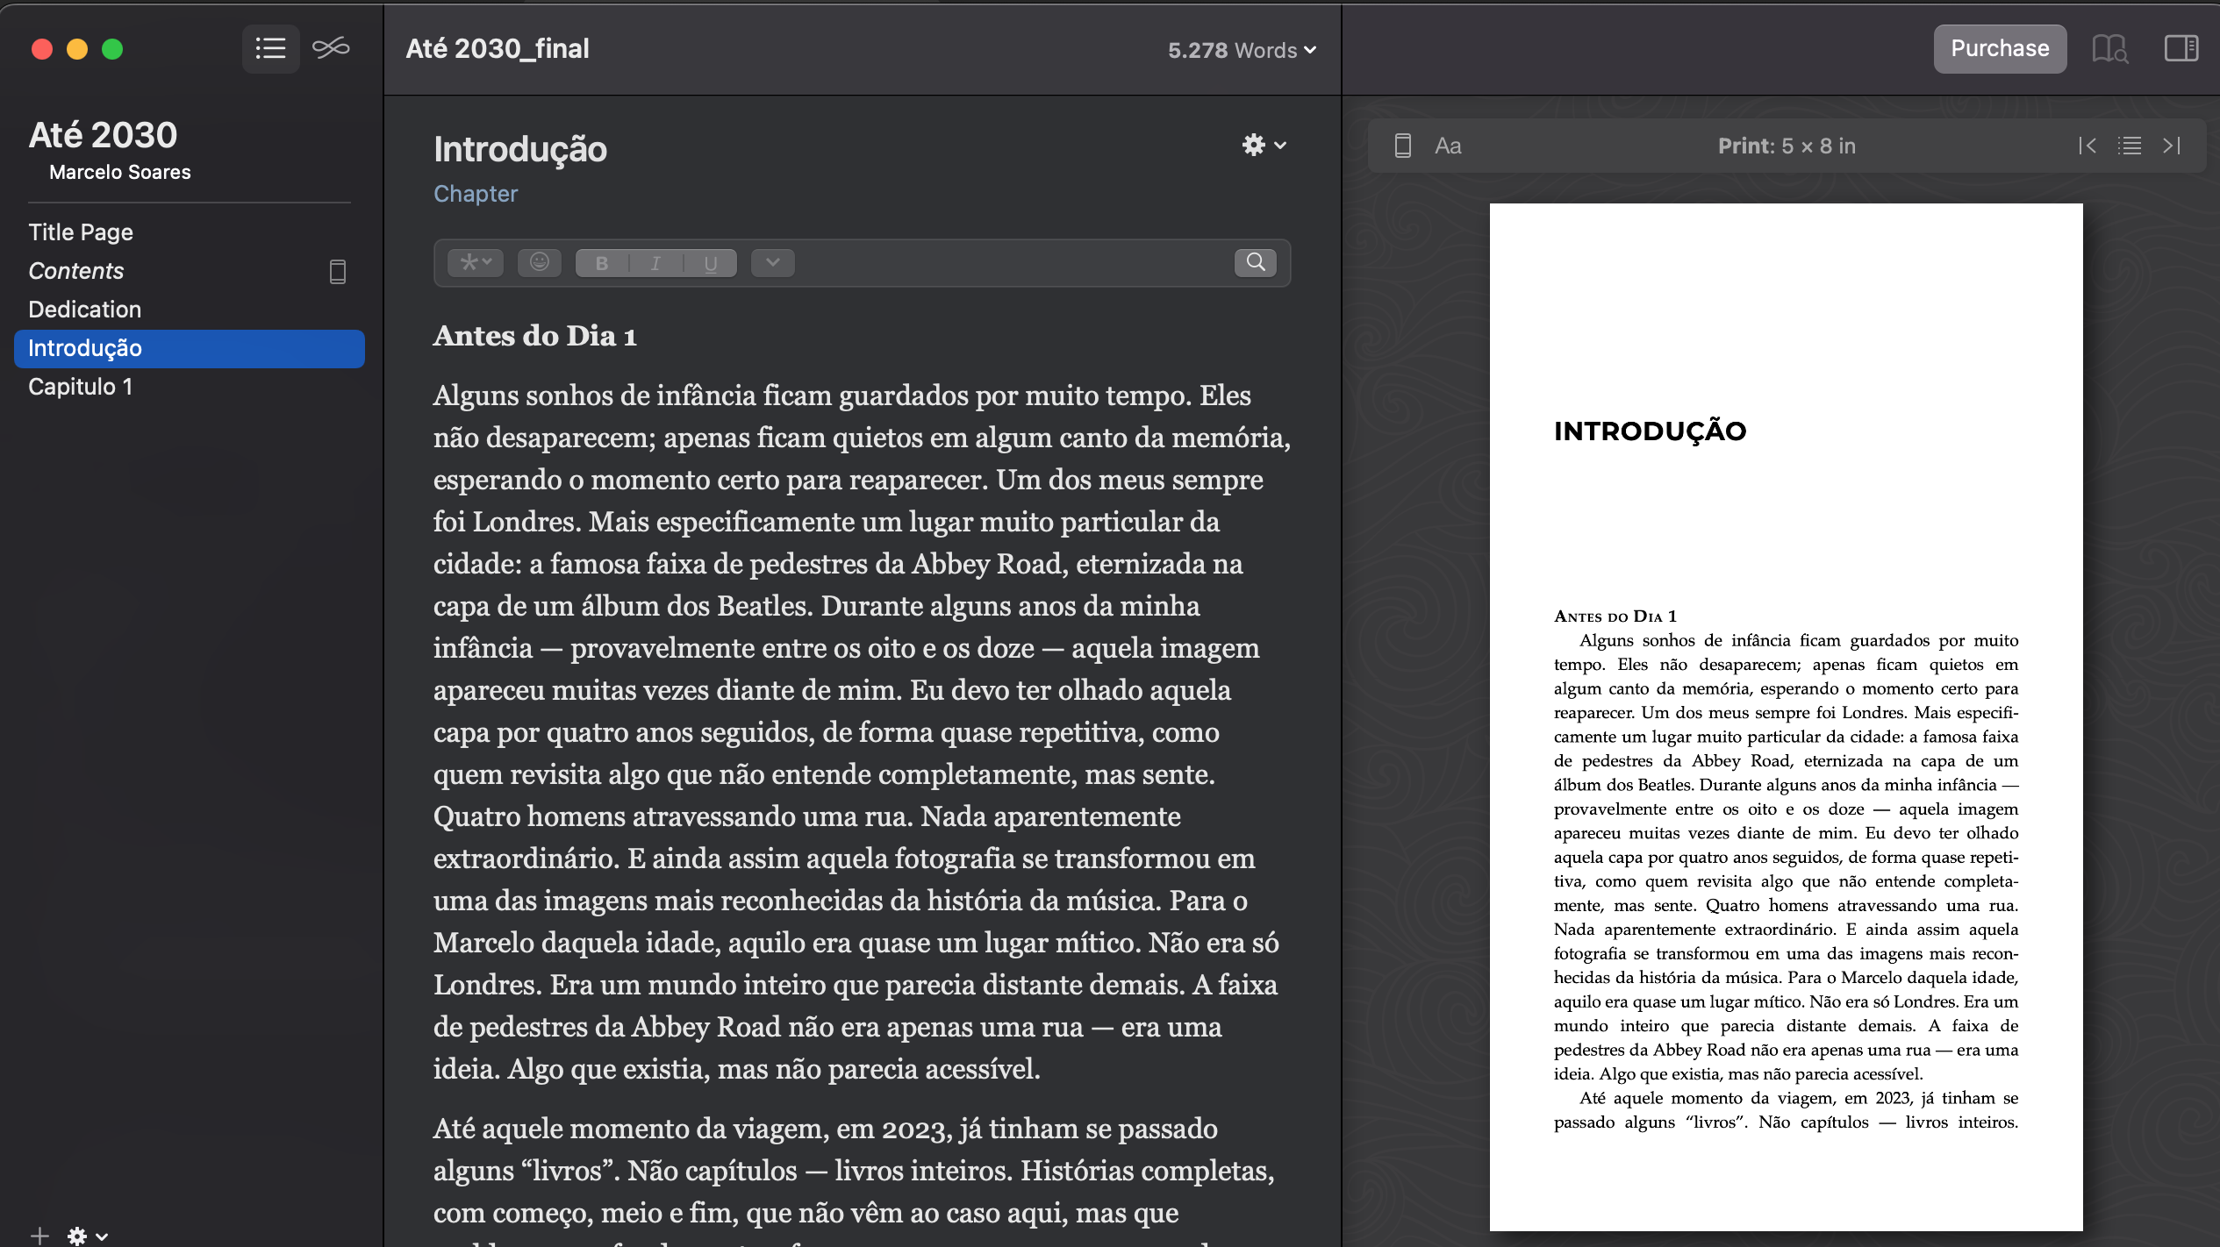Open the asterisk text features dropdown
The image size is (2220, 1247).
point(476,262)
